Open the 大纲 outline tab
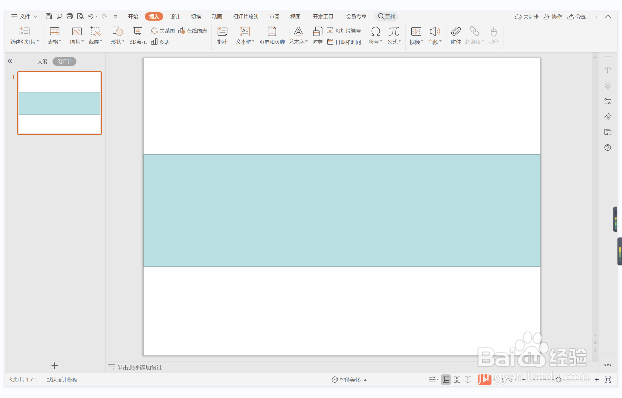 tap(42, 61)
